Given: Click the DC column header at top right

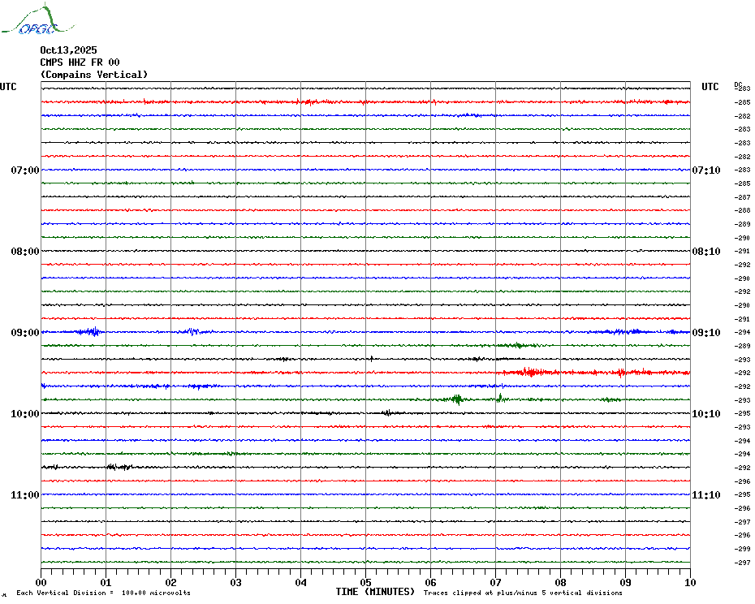Looking at the screenshot, I should click(x=738, y=84).
